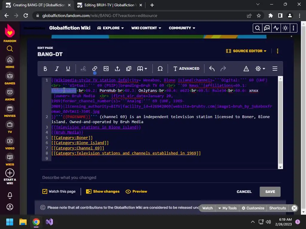
Task: Undo the last edit
Action: [212, 69]
